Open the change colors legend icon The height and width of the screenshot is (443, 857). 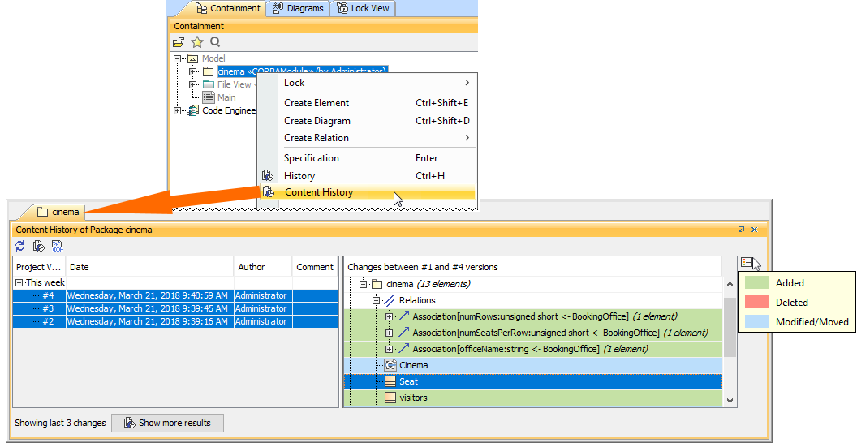pyautogui.click(x=748, y=263)
